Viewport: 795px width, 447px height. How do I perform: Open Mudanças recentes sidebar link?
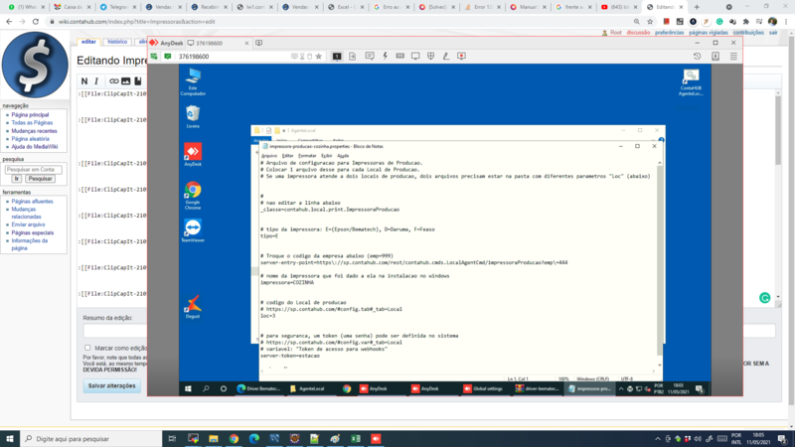click(35, 131)
